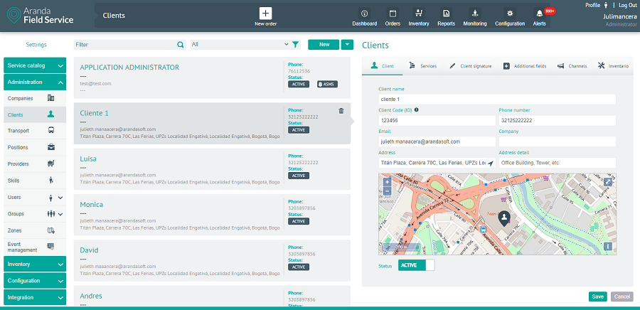Open the Inventario tab
Screen dimensions: 640x310
613,65
